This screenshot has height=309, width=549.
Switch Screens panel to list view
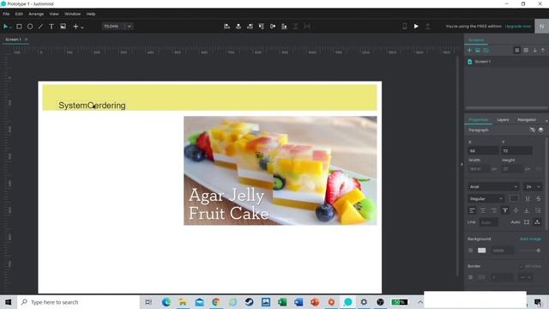point(526,51)
